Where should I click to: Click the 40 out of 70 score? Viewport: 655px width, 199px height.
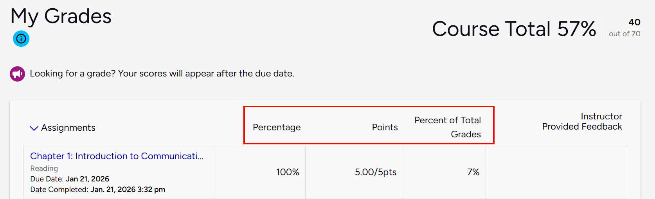pos(624,28)
